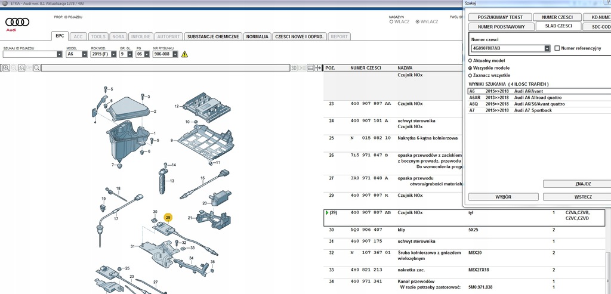The width and height of the screenshot is (611, 294).
Task: Select the Wszystkie modele radio option
Action: [470, 68]
